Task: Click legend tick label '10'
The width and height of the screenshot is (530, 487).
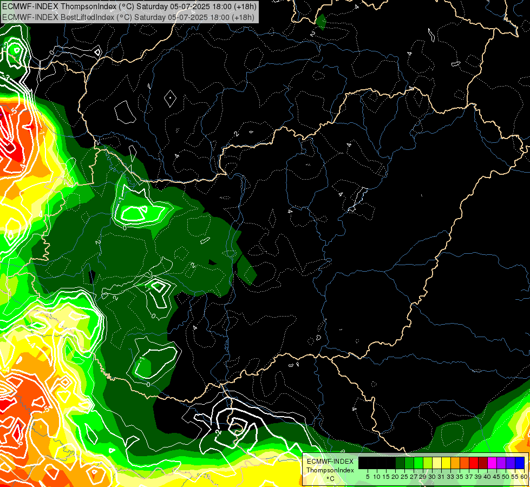Action: click(377, 477)
